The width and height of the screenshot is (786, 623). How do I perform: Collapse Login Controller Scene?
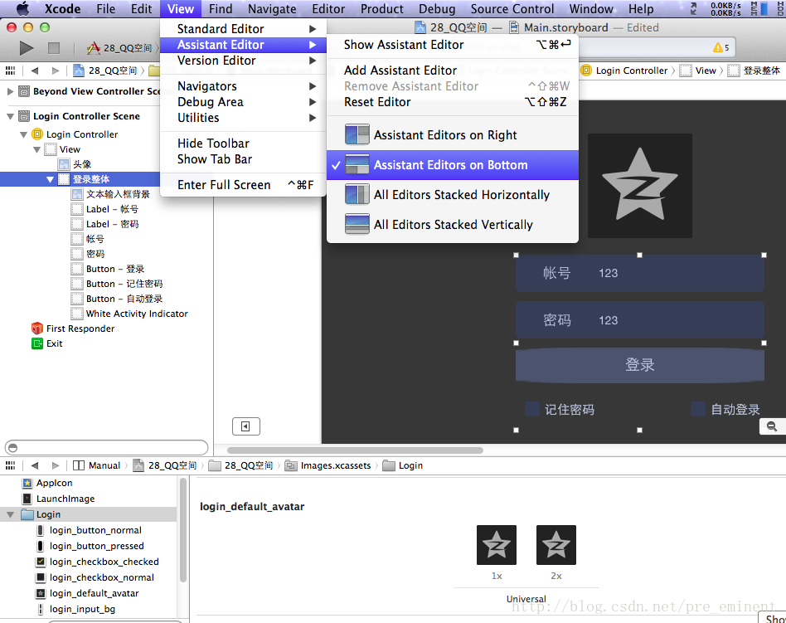[10, 116]
